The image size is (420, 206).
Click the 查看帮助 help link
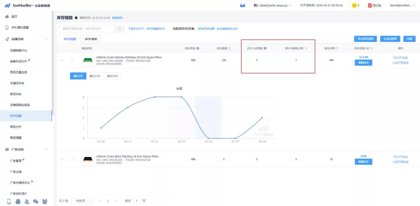117,18
